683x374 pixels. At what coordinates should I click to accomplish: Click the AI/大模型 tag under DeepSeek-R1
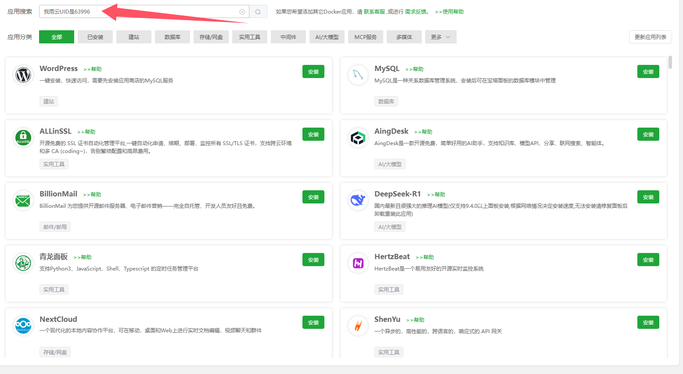(390, 227)
